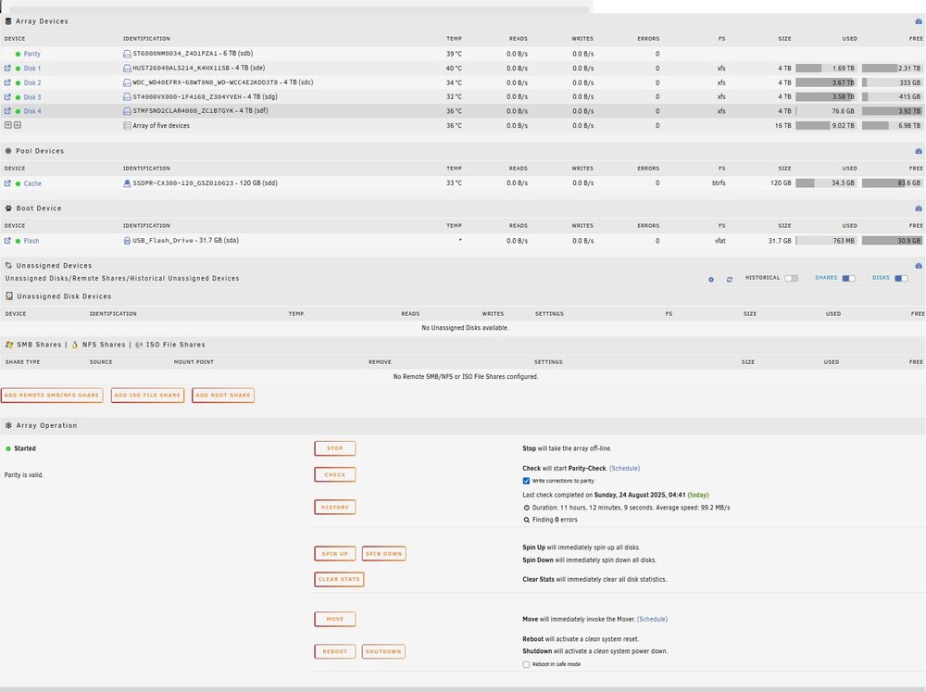Image resolution: width=926 pixels, height=692 pixels.
Task: Start a parity Check
Action: [x=335, y=474]
